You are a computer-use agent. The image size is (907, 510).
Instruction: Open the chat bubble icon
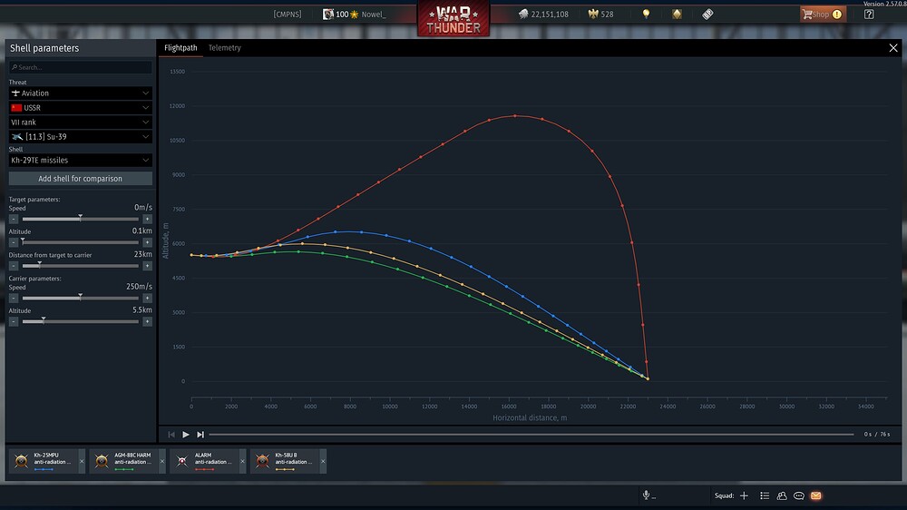pyautogui.click(x=799, y=495)
